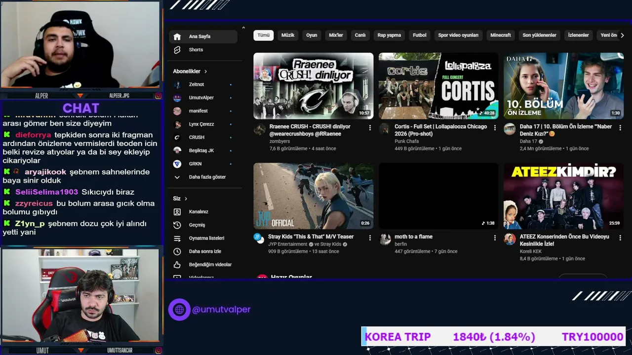This screenshot has width=632, height=355.
Task: Select the Minecraft filter chip
Action: coord(501,35)
